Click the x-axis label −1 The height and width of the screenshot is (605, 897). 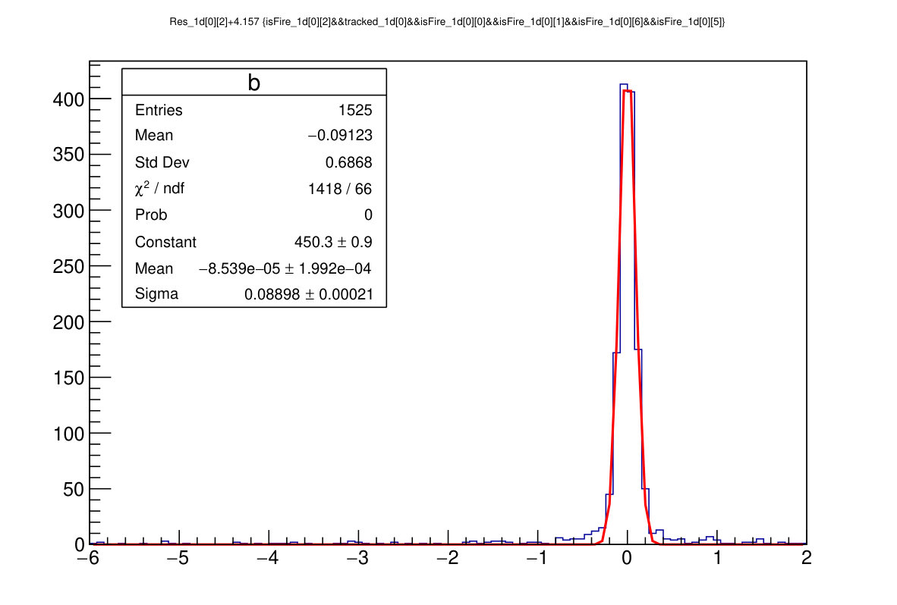[537, 557]
